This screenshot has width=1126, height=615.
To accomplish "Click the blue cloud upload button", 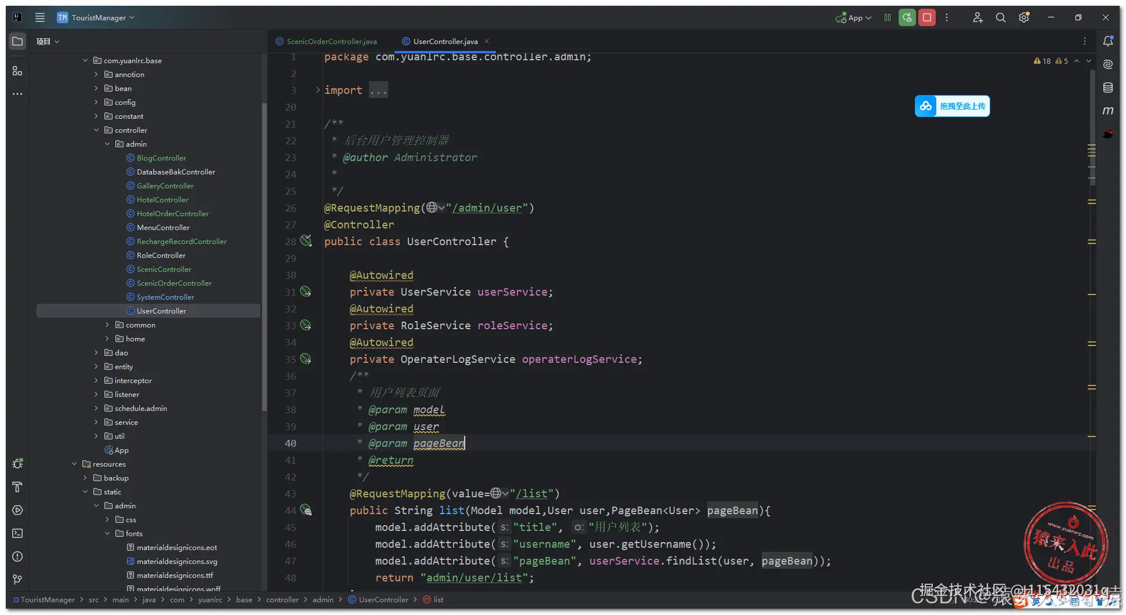I will pyautogui.click(x=953, y=106).
